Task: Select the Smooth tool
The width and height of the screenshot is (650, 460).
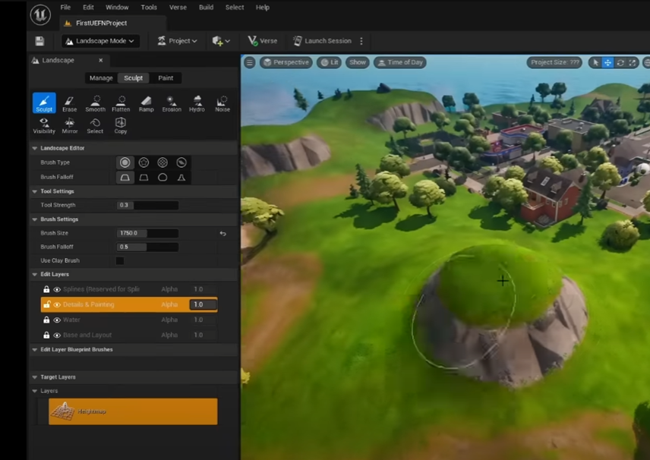Action: 96,103
